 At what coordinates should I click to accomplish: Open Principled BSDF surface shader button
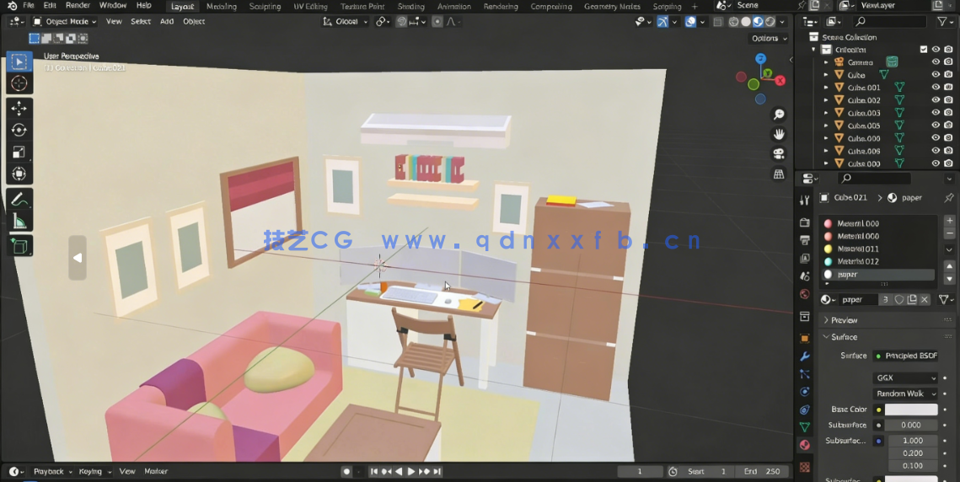(x=905, y=356)
